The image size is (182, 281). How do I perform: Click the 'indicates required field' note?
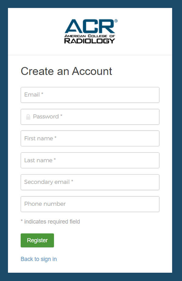(52, 222)
